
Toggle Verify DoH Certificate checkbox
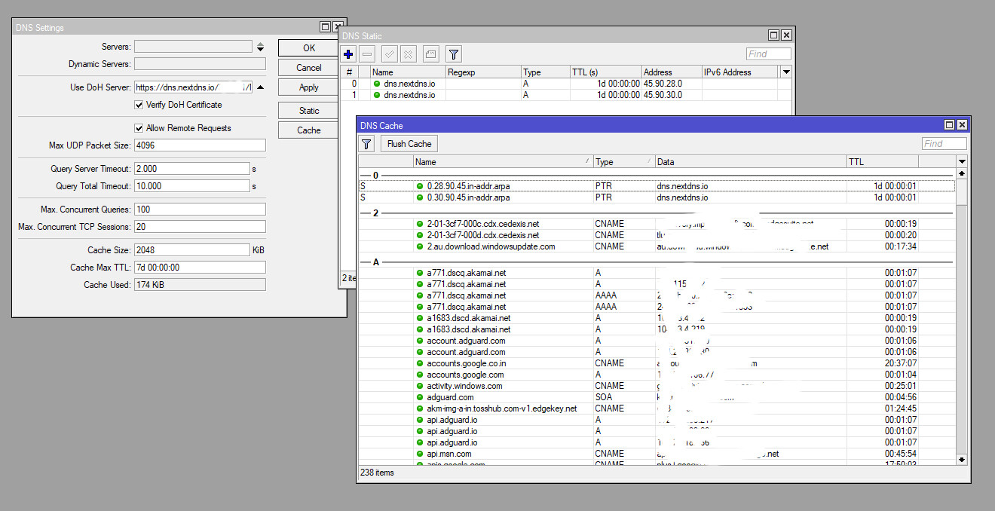click(139, 105)
